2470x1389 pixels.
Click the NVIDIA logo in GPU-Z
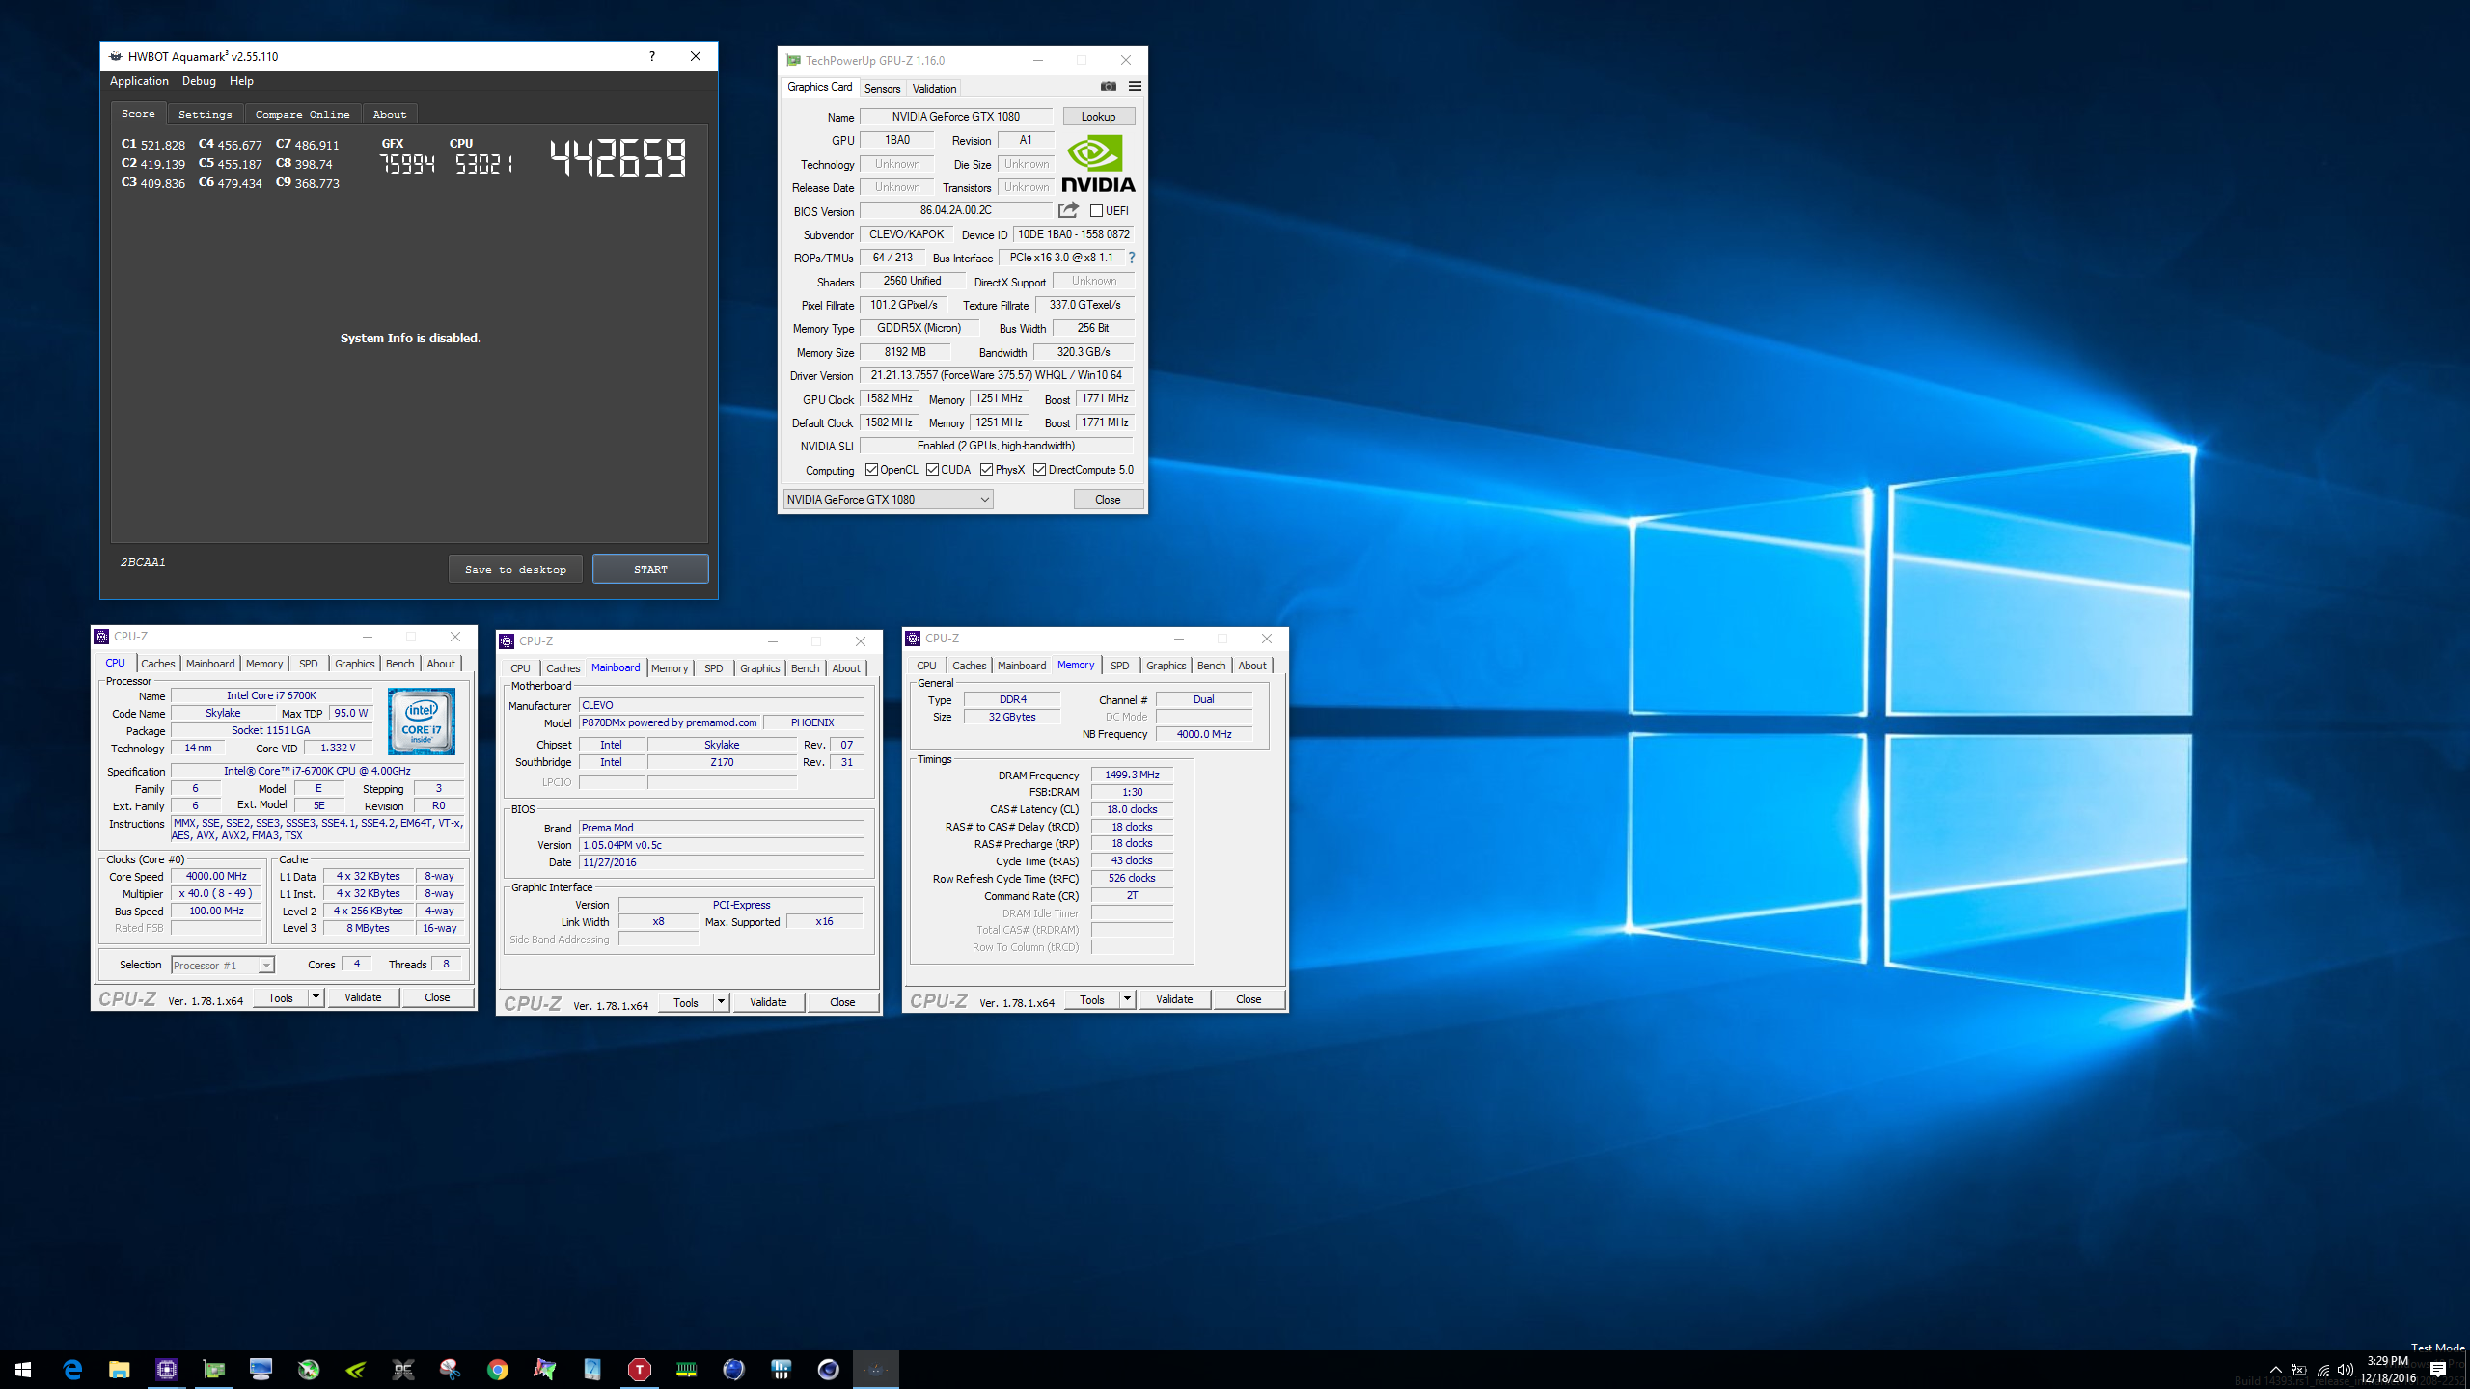click(1098, 164)
